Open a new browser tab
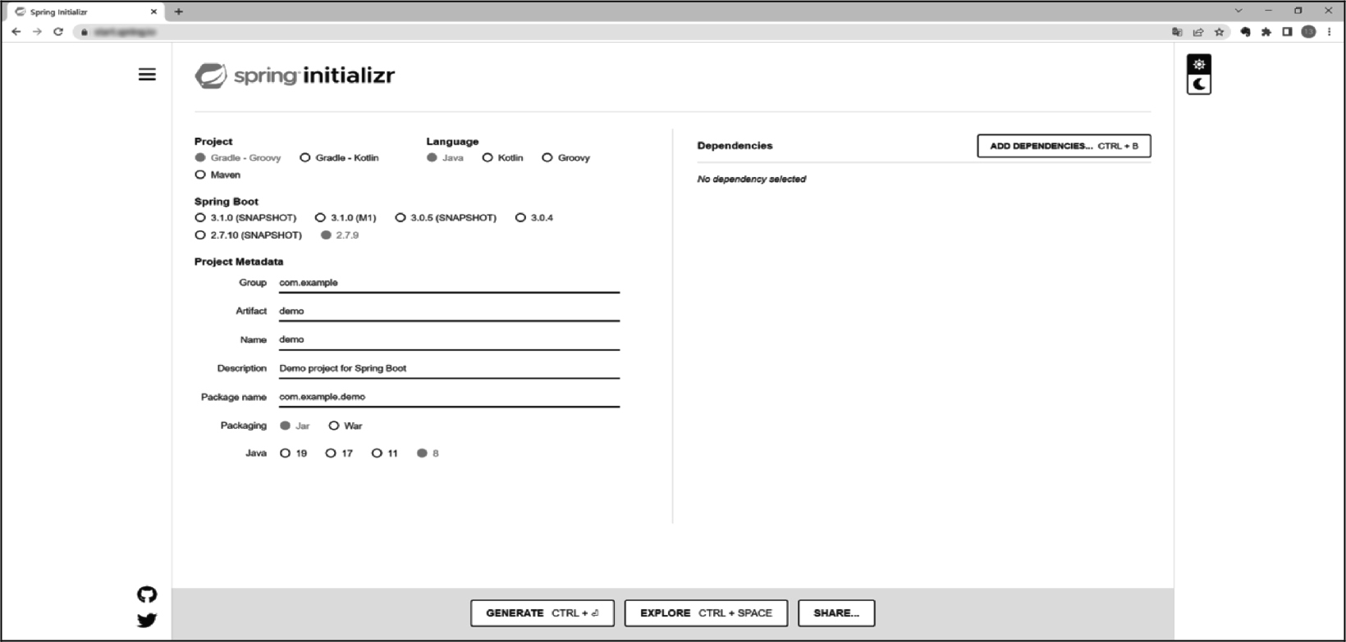The height and width of the screenshot is (642, 1346). click(179, 11)
